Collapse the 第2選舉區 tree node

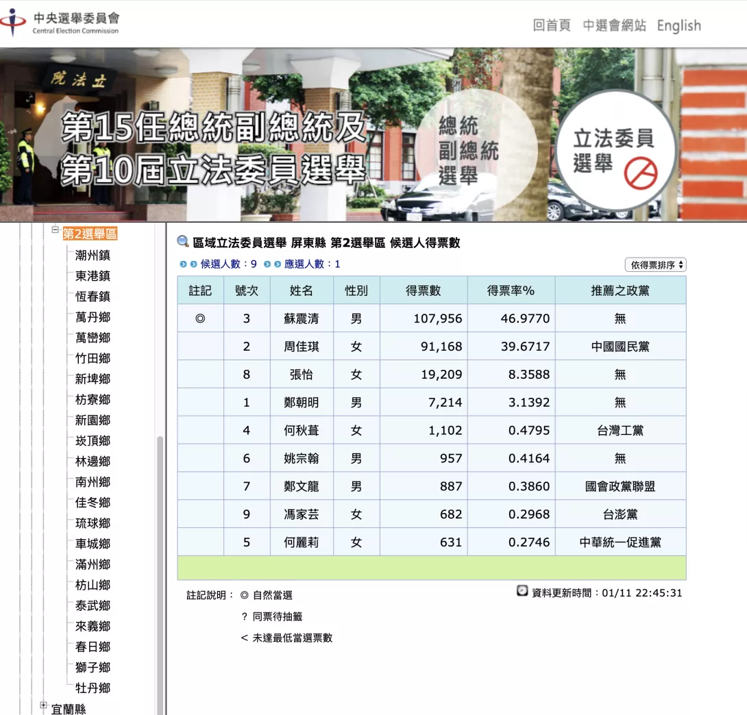coord(56,231)
